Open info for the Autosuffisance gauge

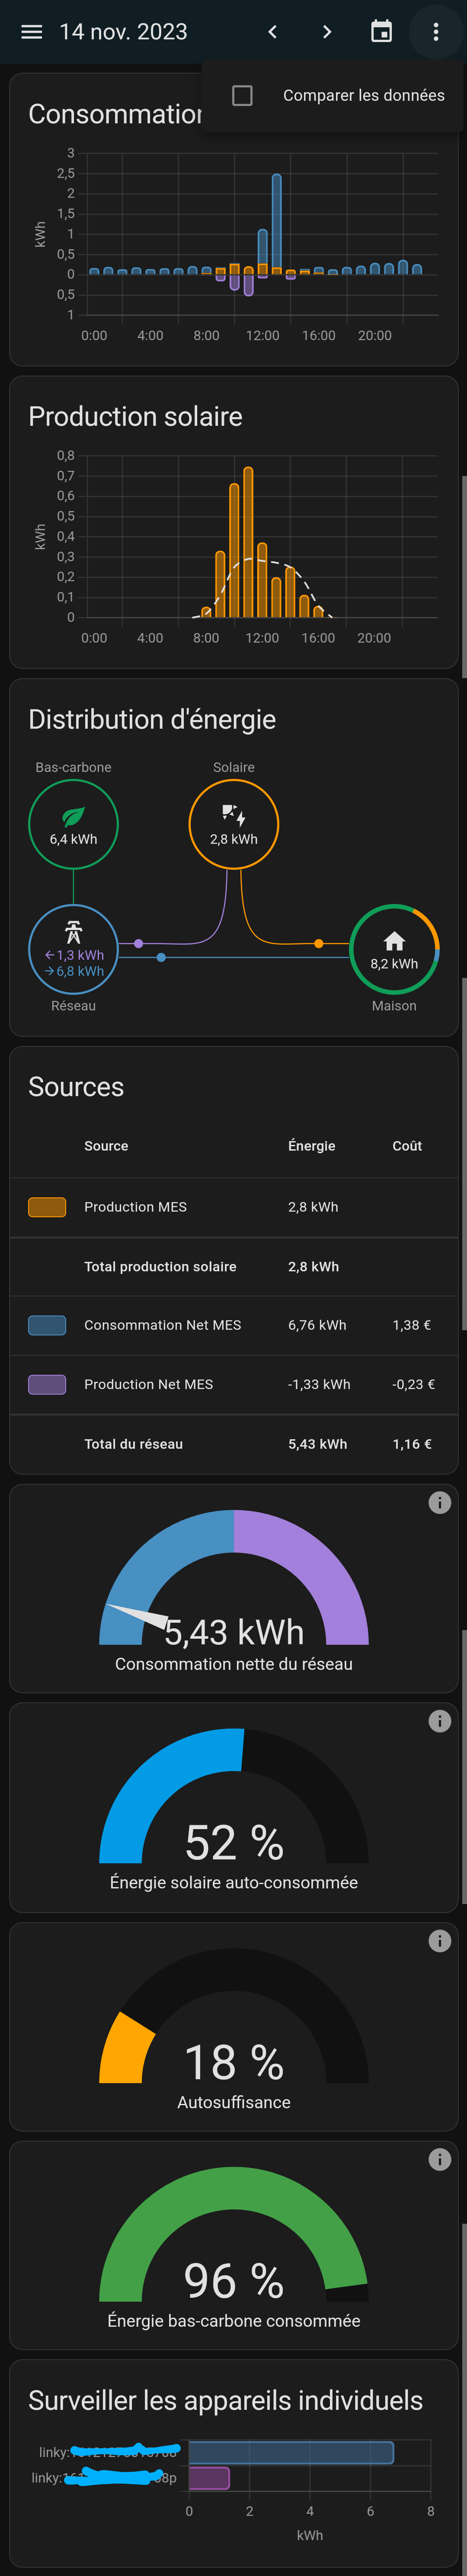440,1941
